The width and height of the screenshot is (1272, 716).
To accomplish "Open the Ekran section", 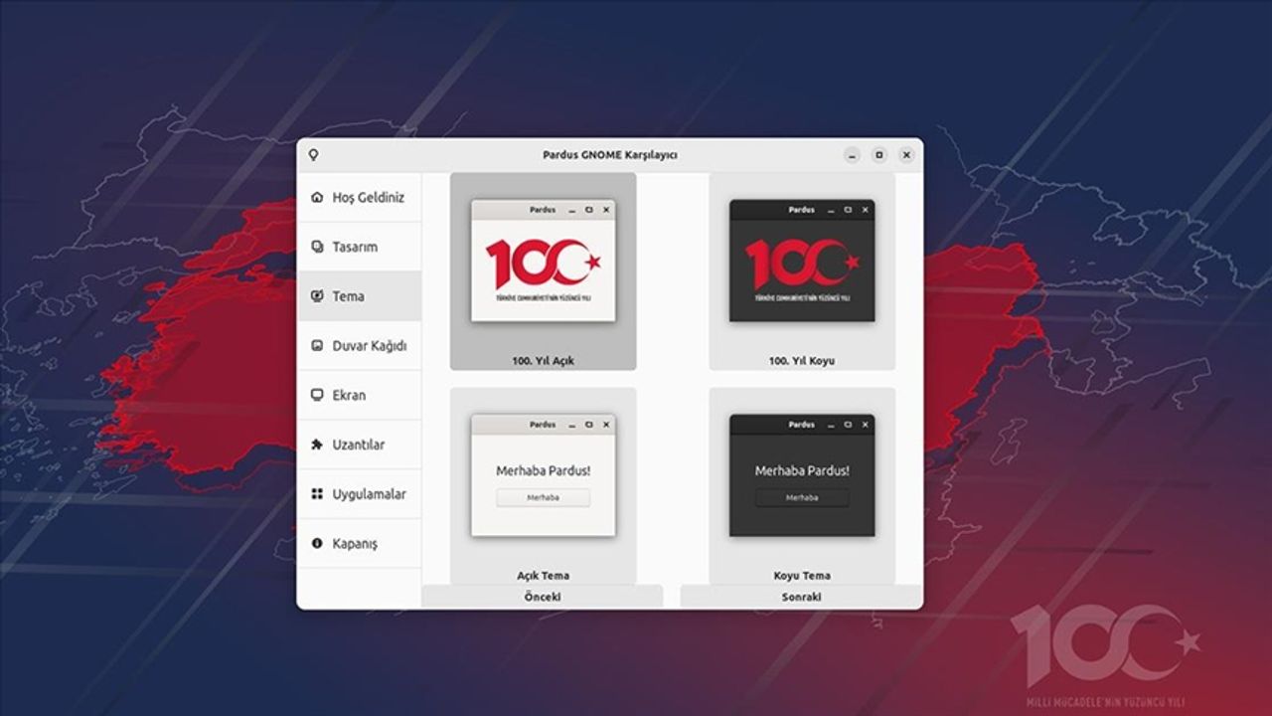I will (x=360, y=395).
